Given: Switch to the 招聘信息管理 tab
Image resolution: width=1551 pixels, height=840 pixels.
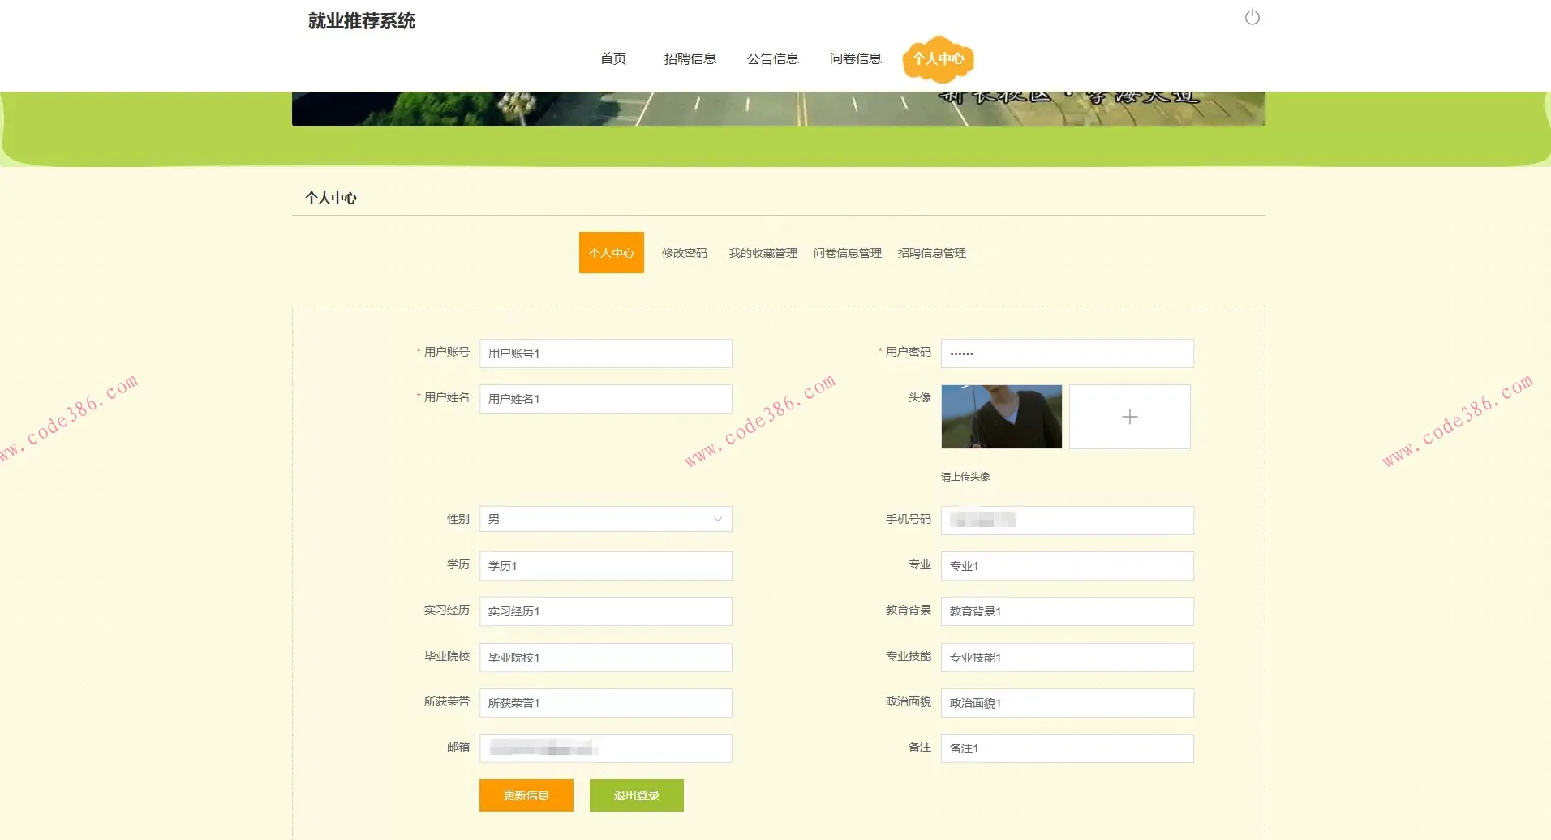Looking at the screenshot, I should pyautogui.click(x=931, y=253).
